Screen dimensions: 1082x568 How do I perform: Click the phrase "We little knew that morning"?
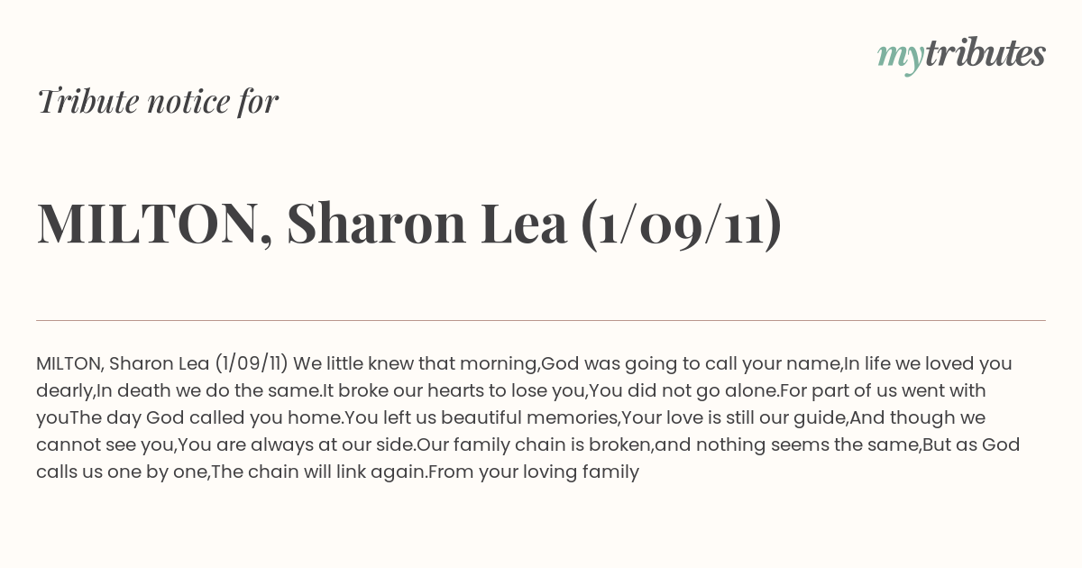[416, 363]
